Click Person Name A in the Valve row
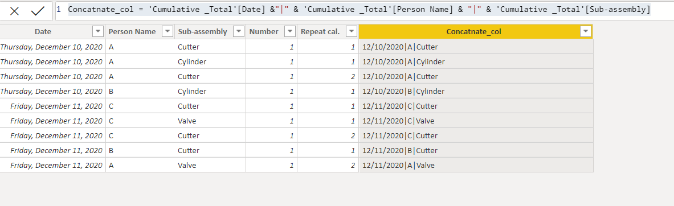Image resolution: width=674 pixels, height=206 pixels. tap(140, 165)
